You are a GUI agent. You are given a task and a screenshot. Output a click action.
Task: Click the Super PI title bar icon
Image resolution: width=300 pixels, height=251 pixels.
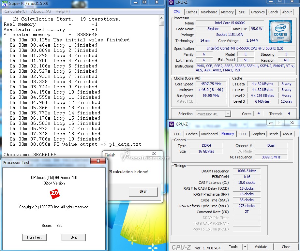[x=5, y=3]
